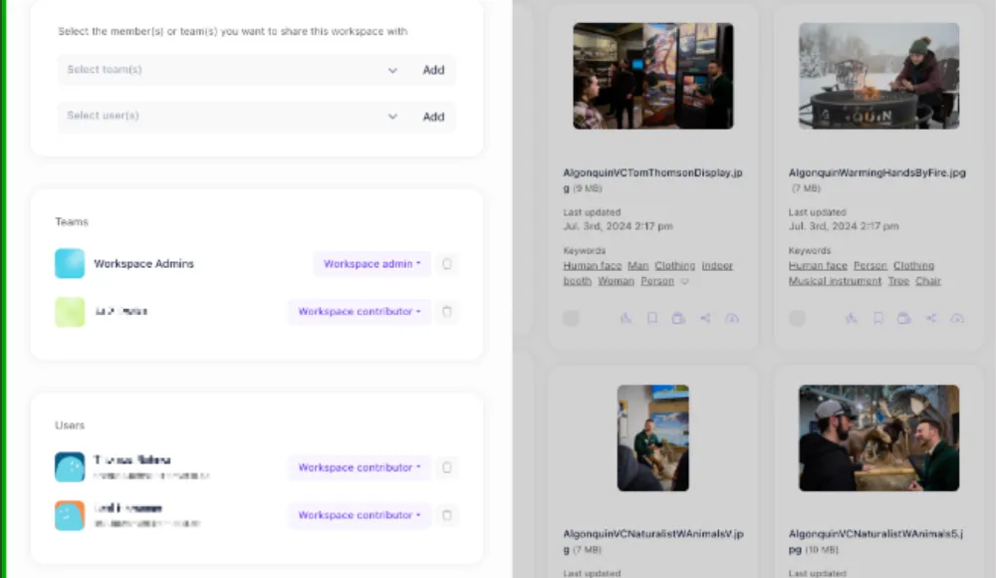Click Clothing keyword on WarmingHandsByFire card
The height and width of the screenshot is (578, 996).
click(912, 265)
